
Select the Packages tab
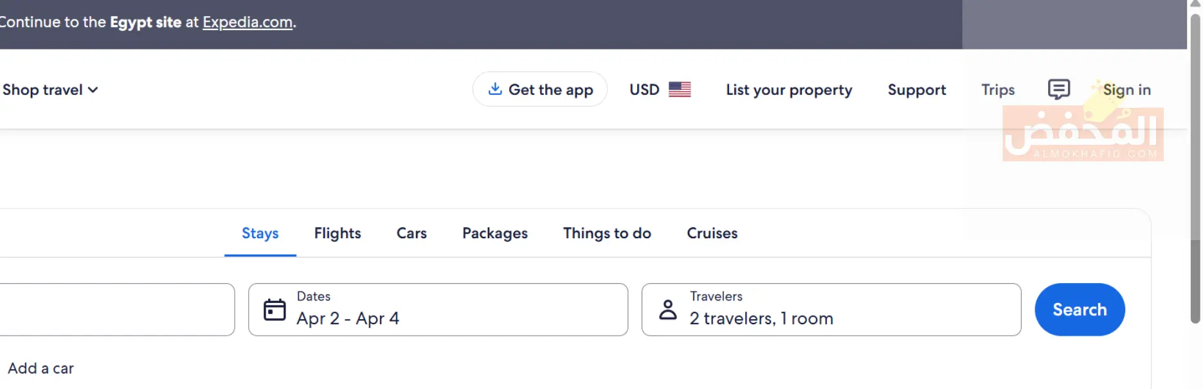[494, 233]
